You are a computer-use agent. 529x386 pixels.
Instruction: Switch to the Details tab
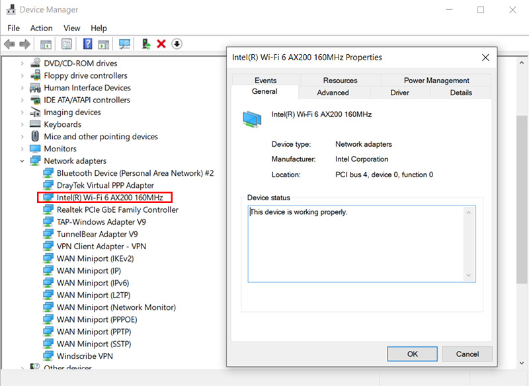pos(461,93)
